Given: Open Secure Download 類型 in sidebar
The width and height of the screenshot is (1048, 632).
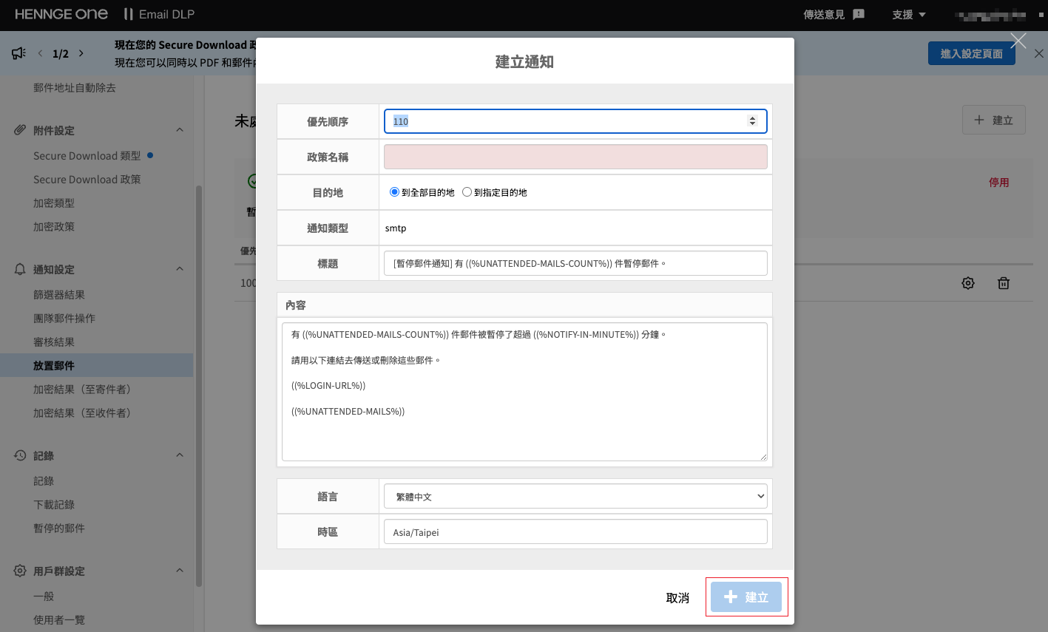Looking at the screenshot, I should pyautogui.click(x=87, y=156).
